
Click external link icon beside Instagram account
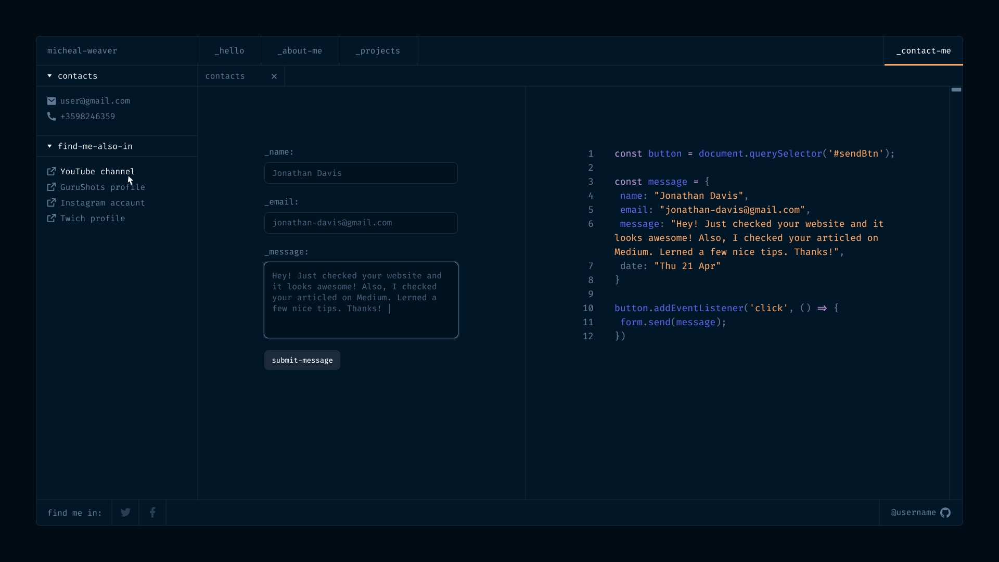pos(52,203)
